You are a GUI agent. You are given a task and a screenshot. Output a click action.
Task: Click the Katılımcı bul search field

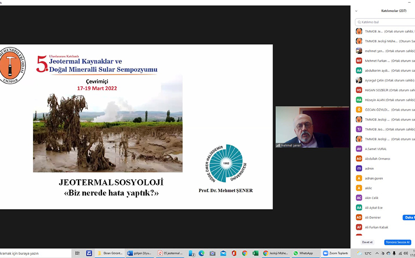click(385, 22)
